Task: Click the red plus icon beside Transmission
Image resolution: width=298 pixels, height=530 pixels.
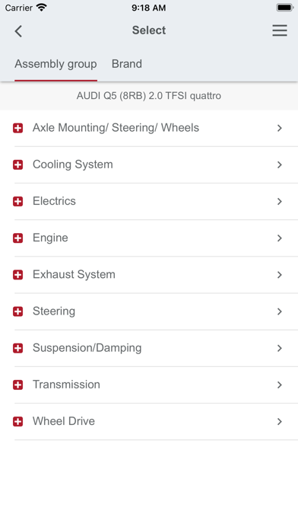Action: click(18, 385)
